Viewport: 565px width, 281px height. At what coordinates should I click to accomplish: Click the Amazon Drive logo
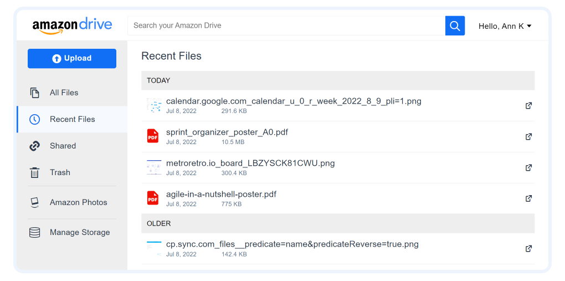(x=72, y=25)
